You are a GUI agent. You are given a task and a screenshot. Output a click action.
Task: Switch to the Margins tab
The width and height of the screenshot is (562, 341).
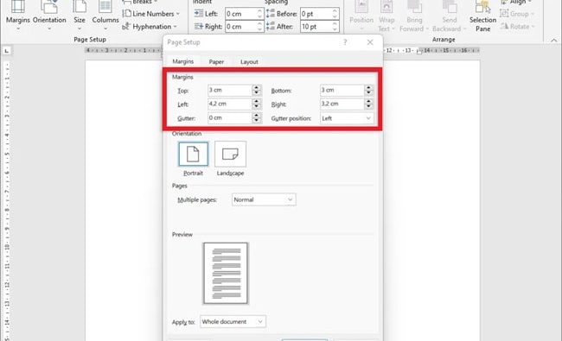point(182,61)
